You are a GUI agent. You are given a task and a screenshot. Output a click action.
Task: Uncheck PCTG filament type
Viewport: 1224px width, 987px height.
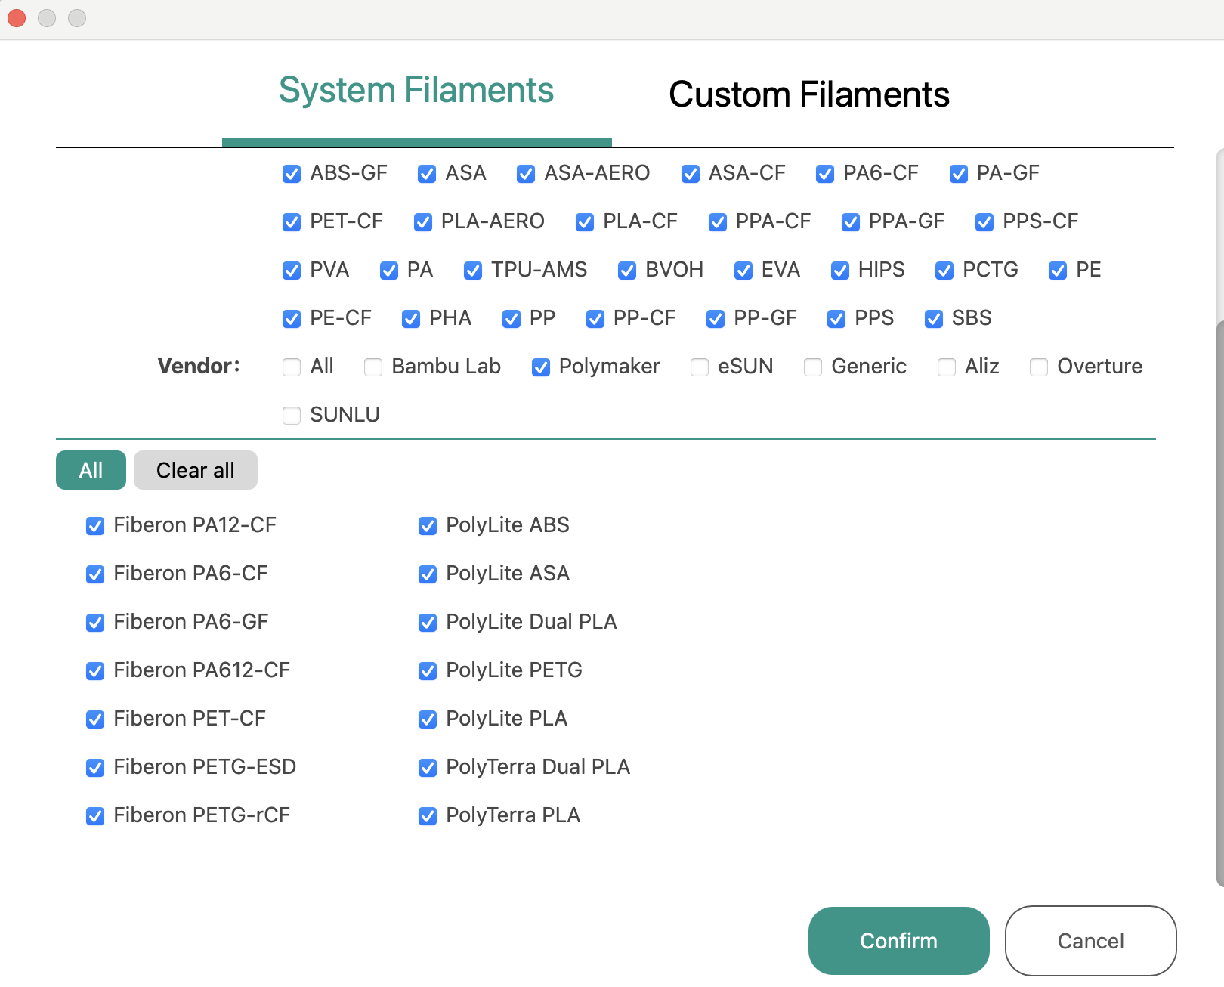point(944,271)
